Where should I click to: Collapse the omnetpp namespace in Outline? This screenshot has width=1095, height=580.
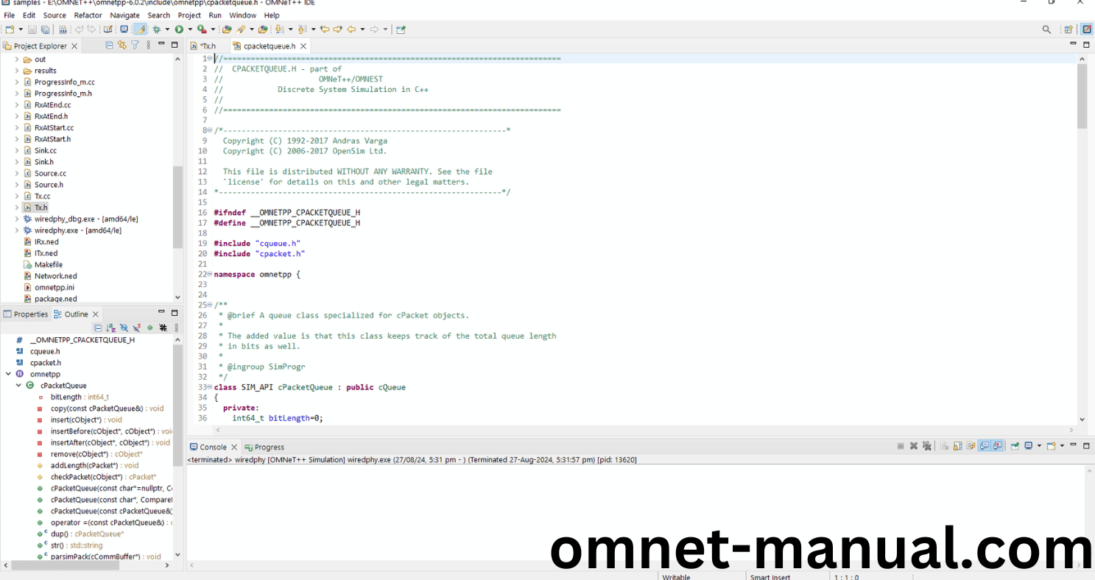pyautogui.click(x=9, y=374)
